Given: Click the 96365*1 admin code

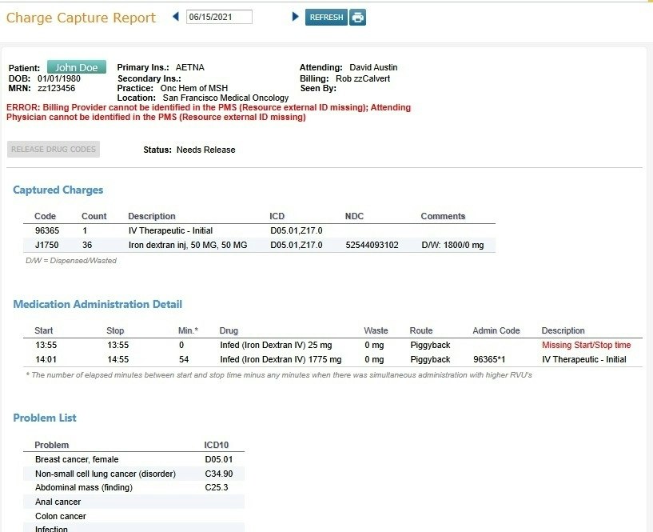Looking at the screenshot, I should click(x=489, y=359).
